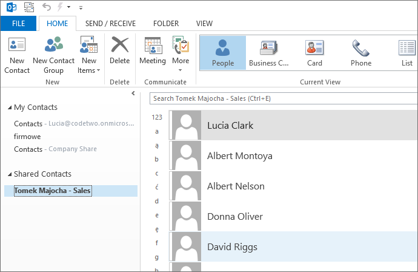Jump to letter ę in index
This screenshot has width=418, height=272.
point(157,229)
